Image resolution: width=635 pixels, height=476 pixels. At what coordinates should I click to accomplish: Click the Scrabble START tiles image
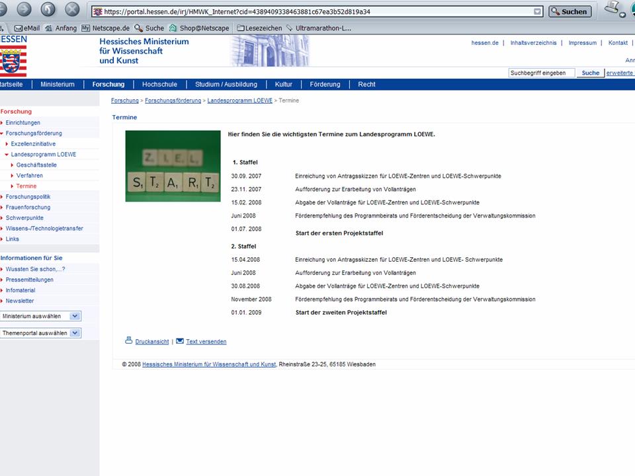[x=173, y=166]
